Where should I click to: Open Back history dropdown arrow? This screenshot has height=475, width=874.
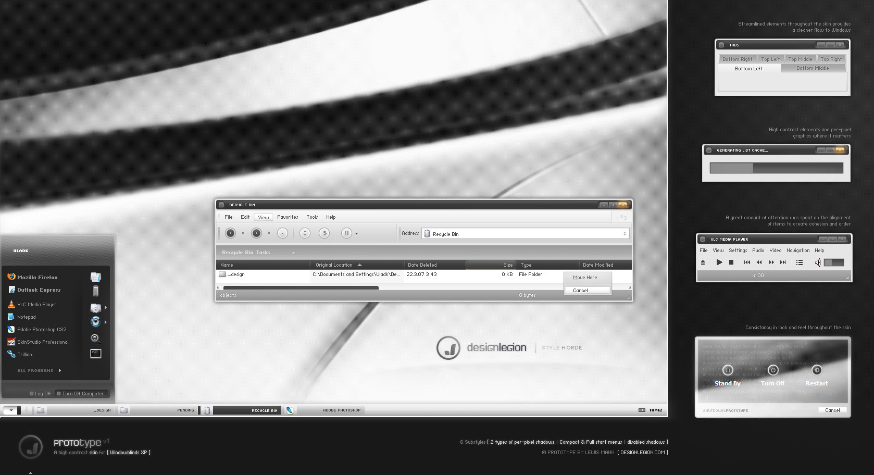(243, 233)
